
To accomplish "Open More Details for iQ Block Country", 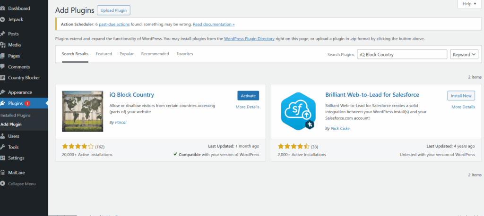I will pos(247,107).
